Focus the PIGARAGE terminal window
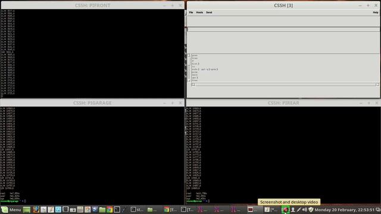The image size is (381, 214). pyautogui.click(x=92, y=155)
